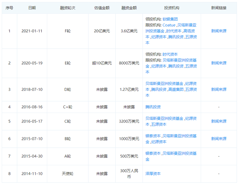Open 腾讯投资 link in F轮 row

(x=176, y=37)
